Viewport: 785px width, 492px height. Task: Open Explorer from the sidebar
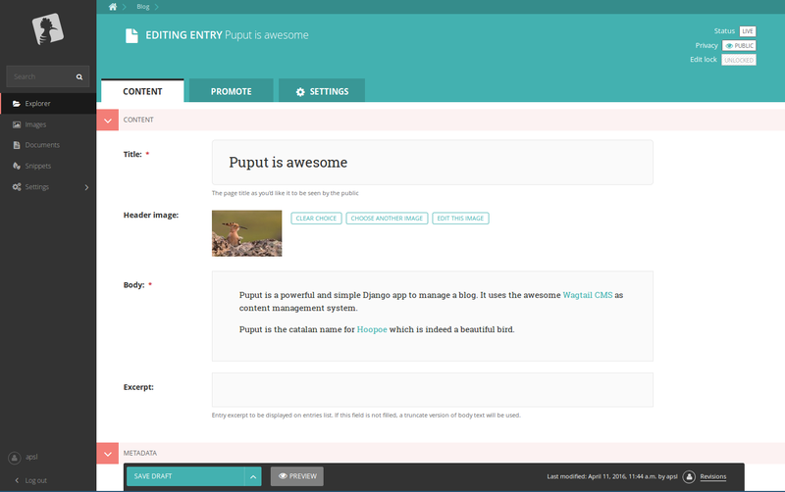click(38, 103)
